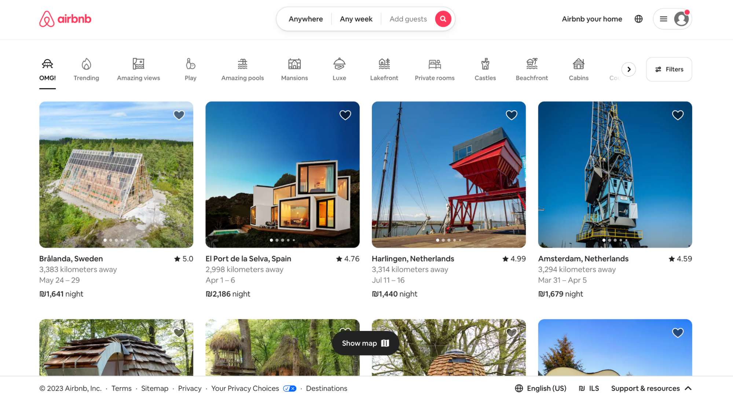Switch to the Anywhere search tab
Screen dimensions: 733x401
(305, 19)
